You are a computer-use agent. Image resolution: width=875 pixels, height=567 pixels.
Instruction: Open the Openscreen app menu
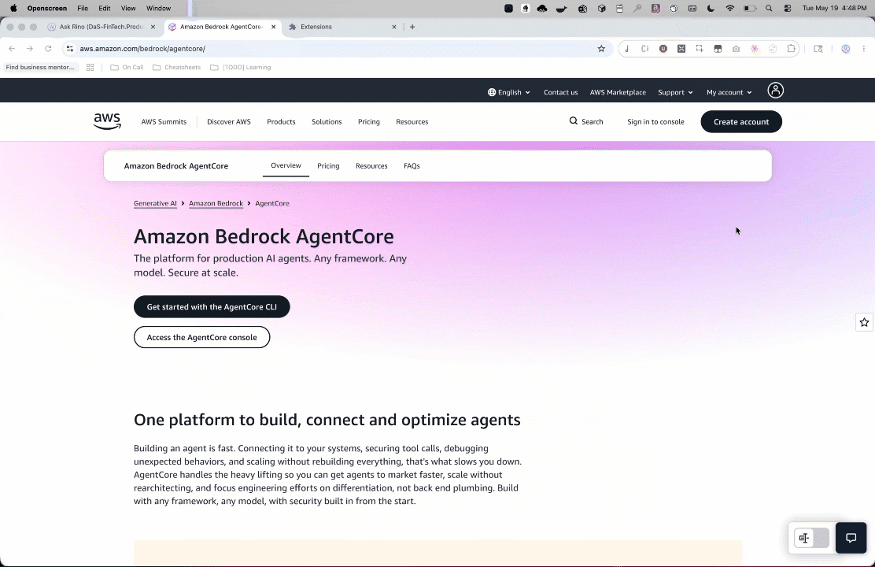pyautogui.click(x=47, y=9)
